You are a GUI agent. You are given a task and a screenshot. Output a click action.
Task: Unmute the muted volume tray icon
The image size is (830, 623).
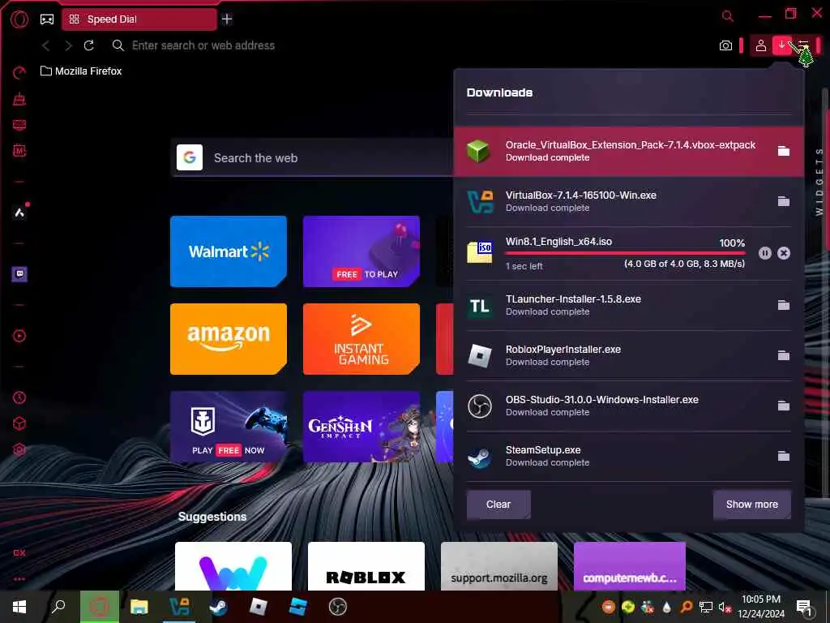724,607
